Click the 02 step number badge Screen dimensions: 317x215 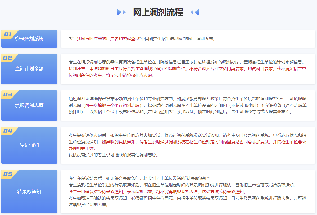click(x=8, y=58)
